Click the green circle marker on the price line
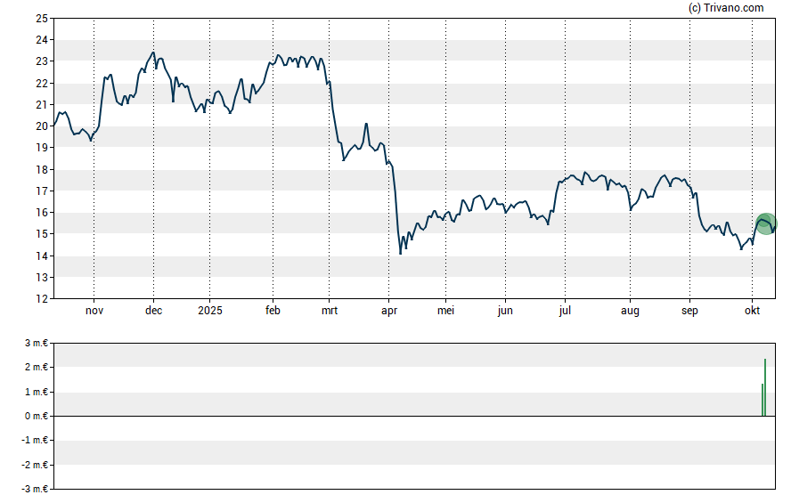Screen dimensions: 791x503 click(766, 223)
